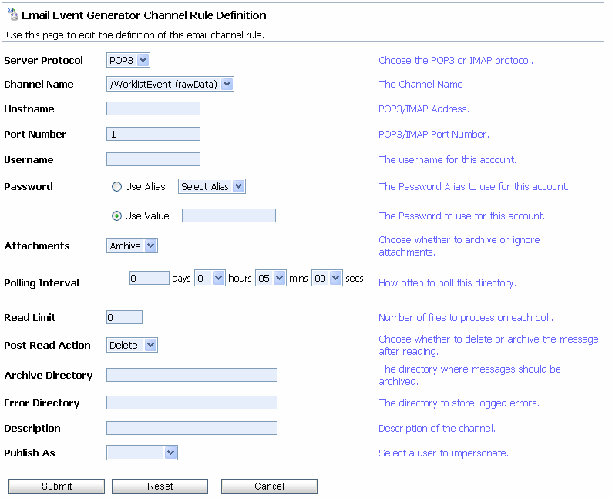
Task: Click the 'POP3/IMAP Address.' help text
Action: pos(424,109)
